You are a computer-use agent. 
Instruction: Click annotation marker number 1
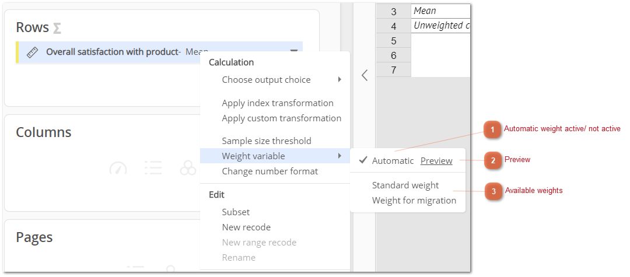coord(492,129)
